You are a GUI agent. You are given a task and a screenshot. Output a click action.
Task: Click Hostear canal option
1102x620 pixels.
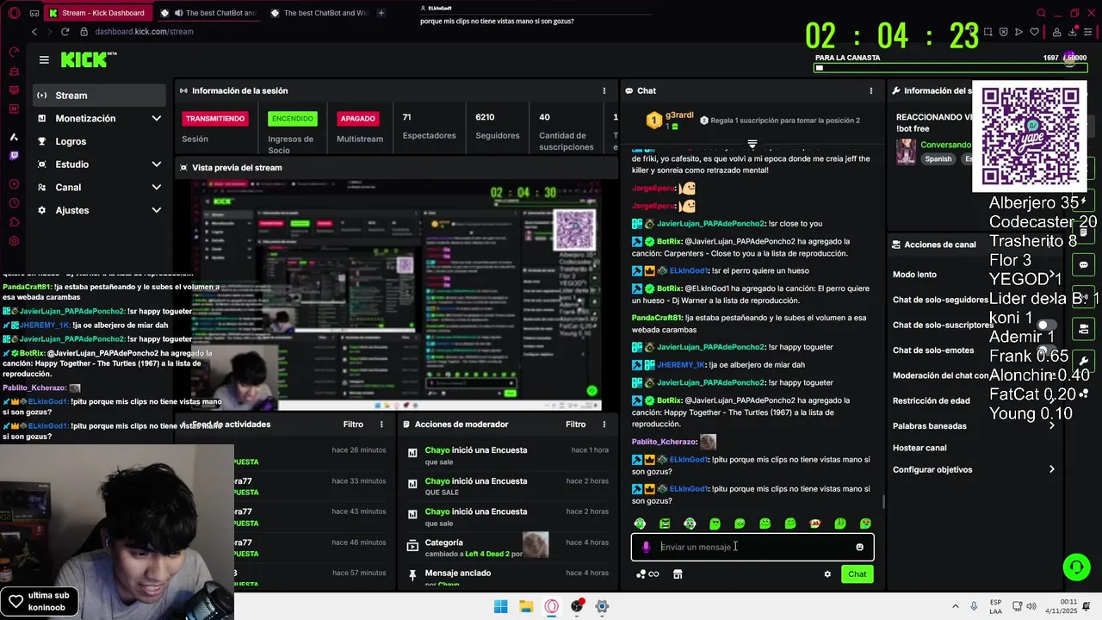pyautogui.click(x=919, y=448)
